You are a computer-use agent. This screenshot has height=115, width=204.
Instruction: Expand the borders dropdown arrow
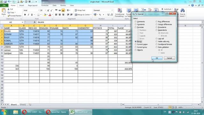[x=41, y=15]
